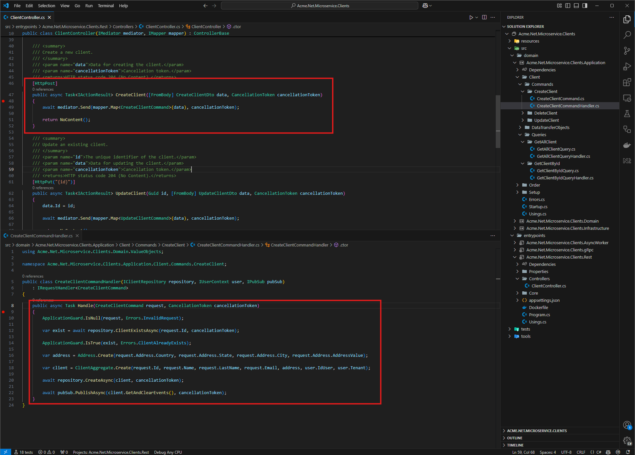The height and width of the screenshot is (455, 635).
Task: Go back with the navigation arrow
Action: click(206, 6)
